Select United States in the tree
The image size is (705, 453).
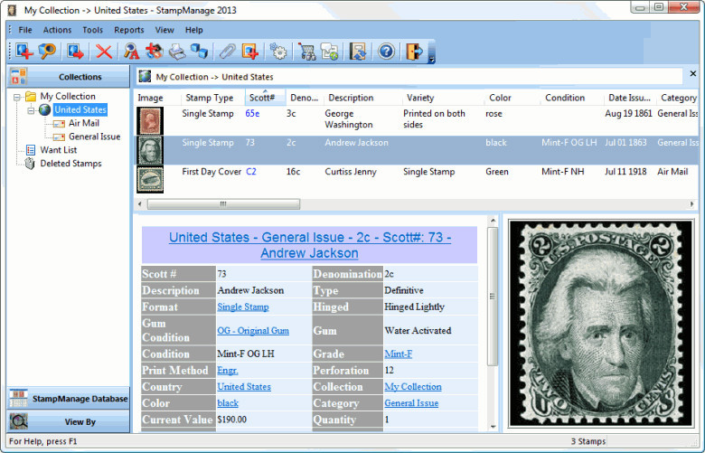point(80,109)
